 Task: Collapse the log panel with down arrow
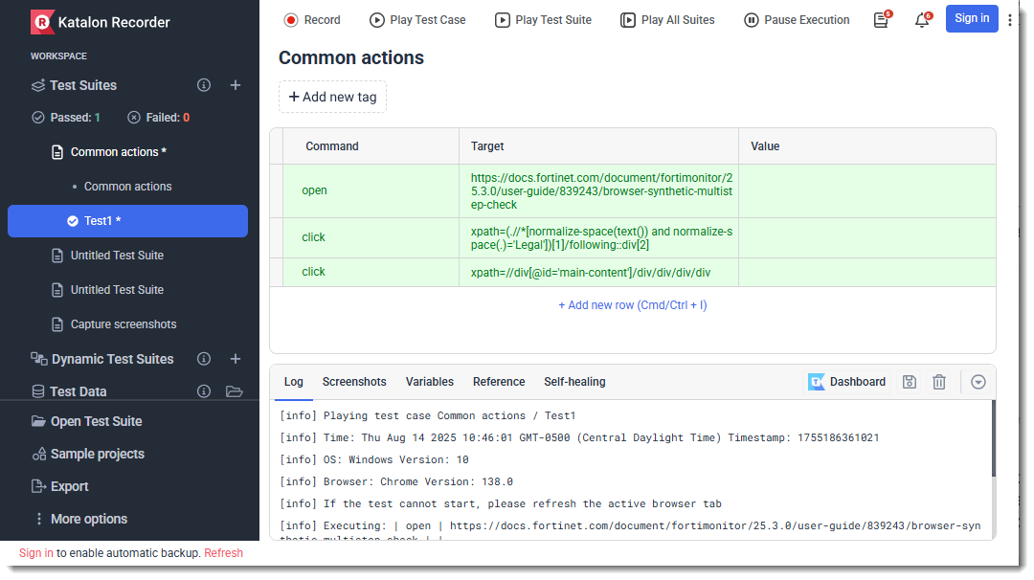tap(978, 382)
